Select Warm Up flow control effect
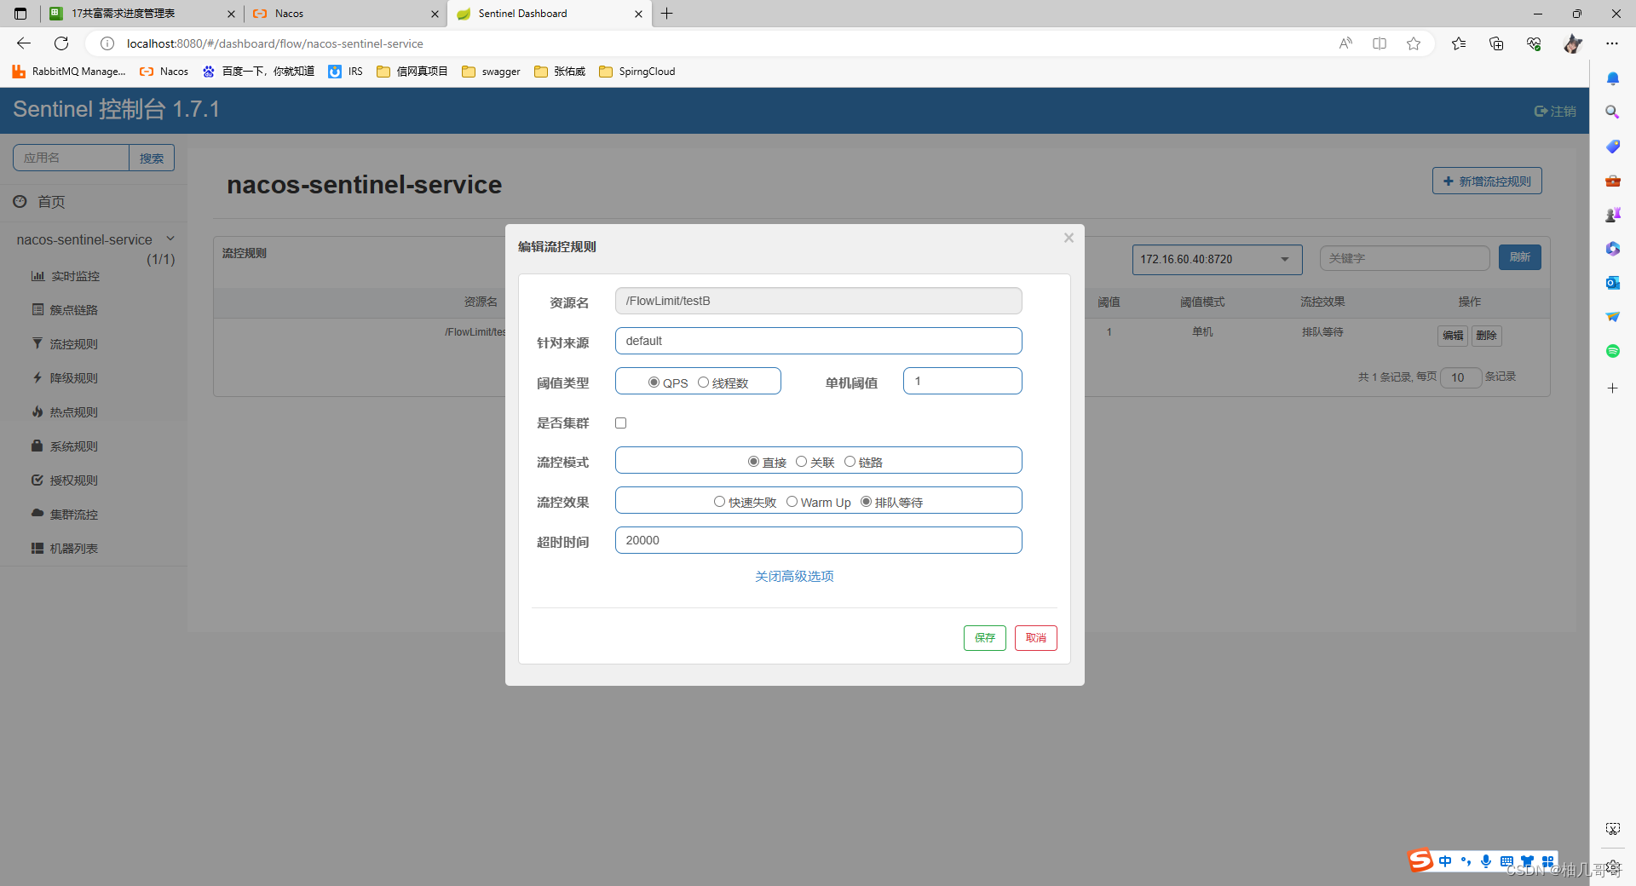 pos(792,502)
